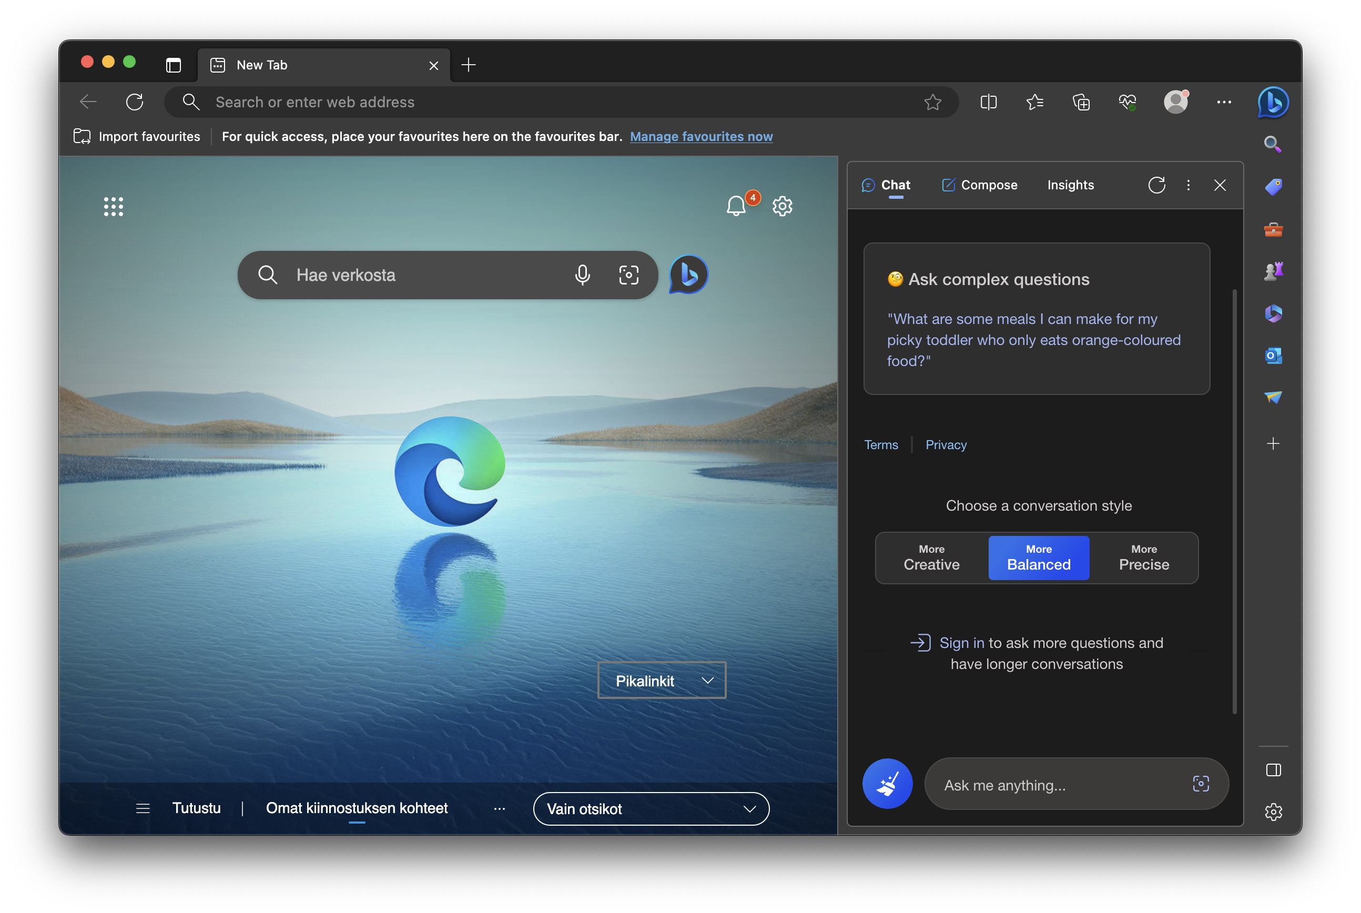Toggle the sidebar visibility panel icon
Image resolution: width=1361 pixels, height=913 pixels.
coord(1273,770)
